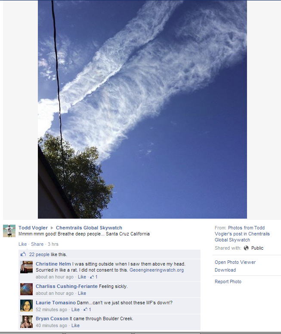Click the arrow between Todd Vogler and group name
Viewport: 281px width, 334px height.
pyautogui.click(x=52, y=228)
